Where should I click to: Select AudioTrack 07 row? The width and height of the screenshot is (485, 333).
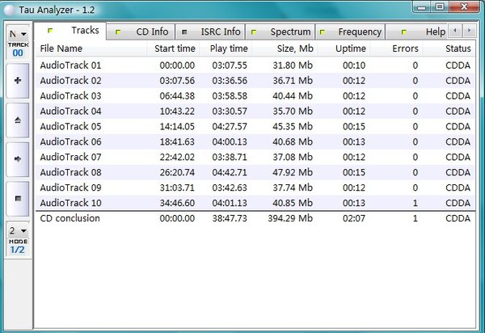[255, 157]
